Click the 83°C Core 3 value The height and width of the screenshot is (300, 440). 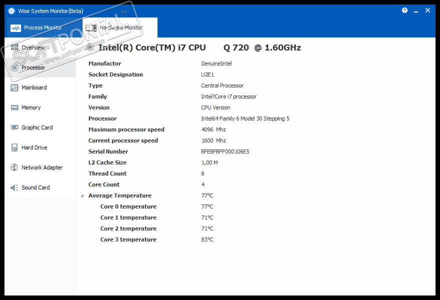coord(207,239)
